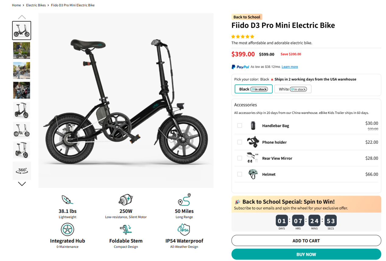The width and height of the screenshot is (386, 261).
Task: Click the five-star rating icons
Action: click(243, 36)
